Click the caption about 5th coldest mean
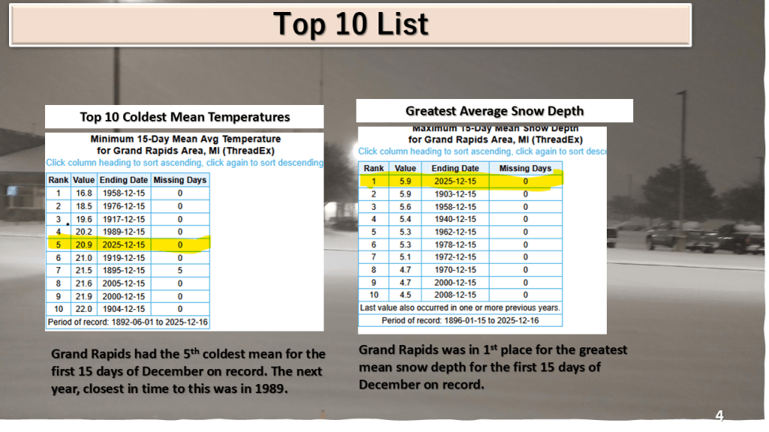 coord(187,371)
